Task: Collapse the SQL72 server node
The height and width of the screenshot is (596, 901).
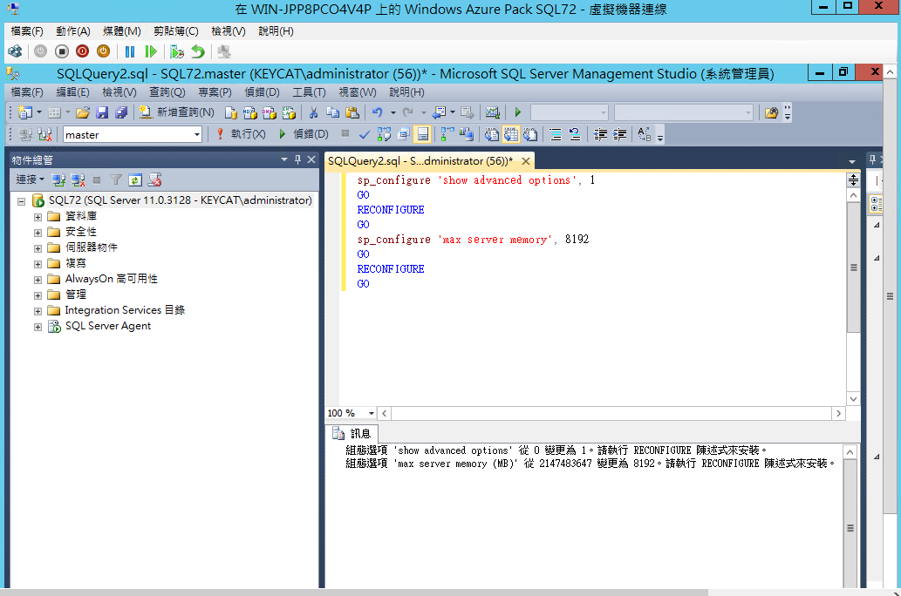Action: (x=21, y=201)
